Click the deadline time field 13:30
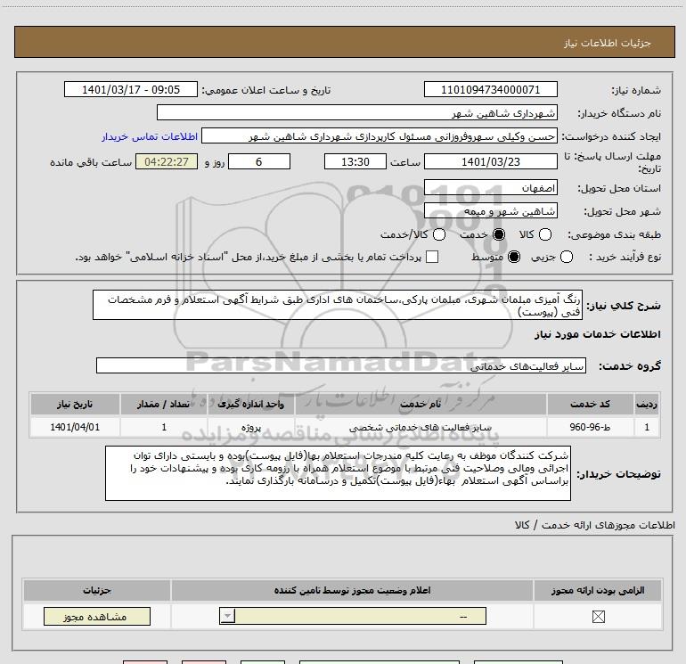Image resolution: width=686 pixels, height=664 pixels. pos(355,161)
